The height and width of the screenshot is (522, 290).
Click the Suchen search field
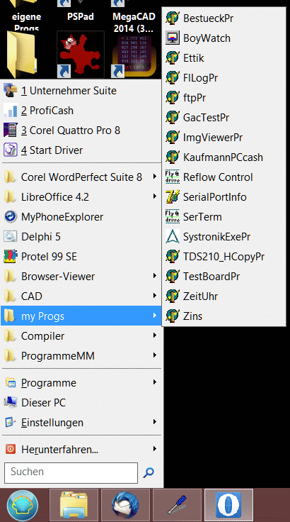[x=71, y=473]
